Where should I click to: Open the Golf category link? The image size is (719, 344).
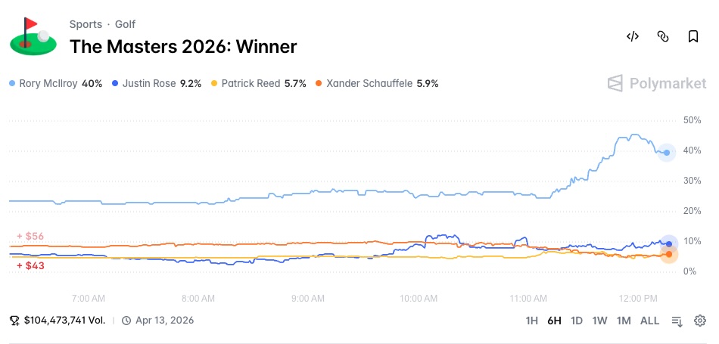pos(126,24)
